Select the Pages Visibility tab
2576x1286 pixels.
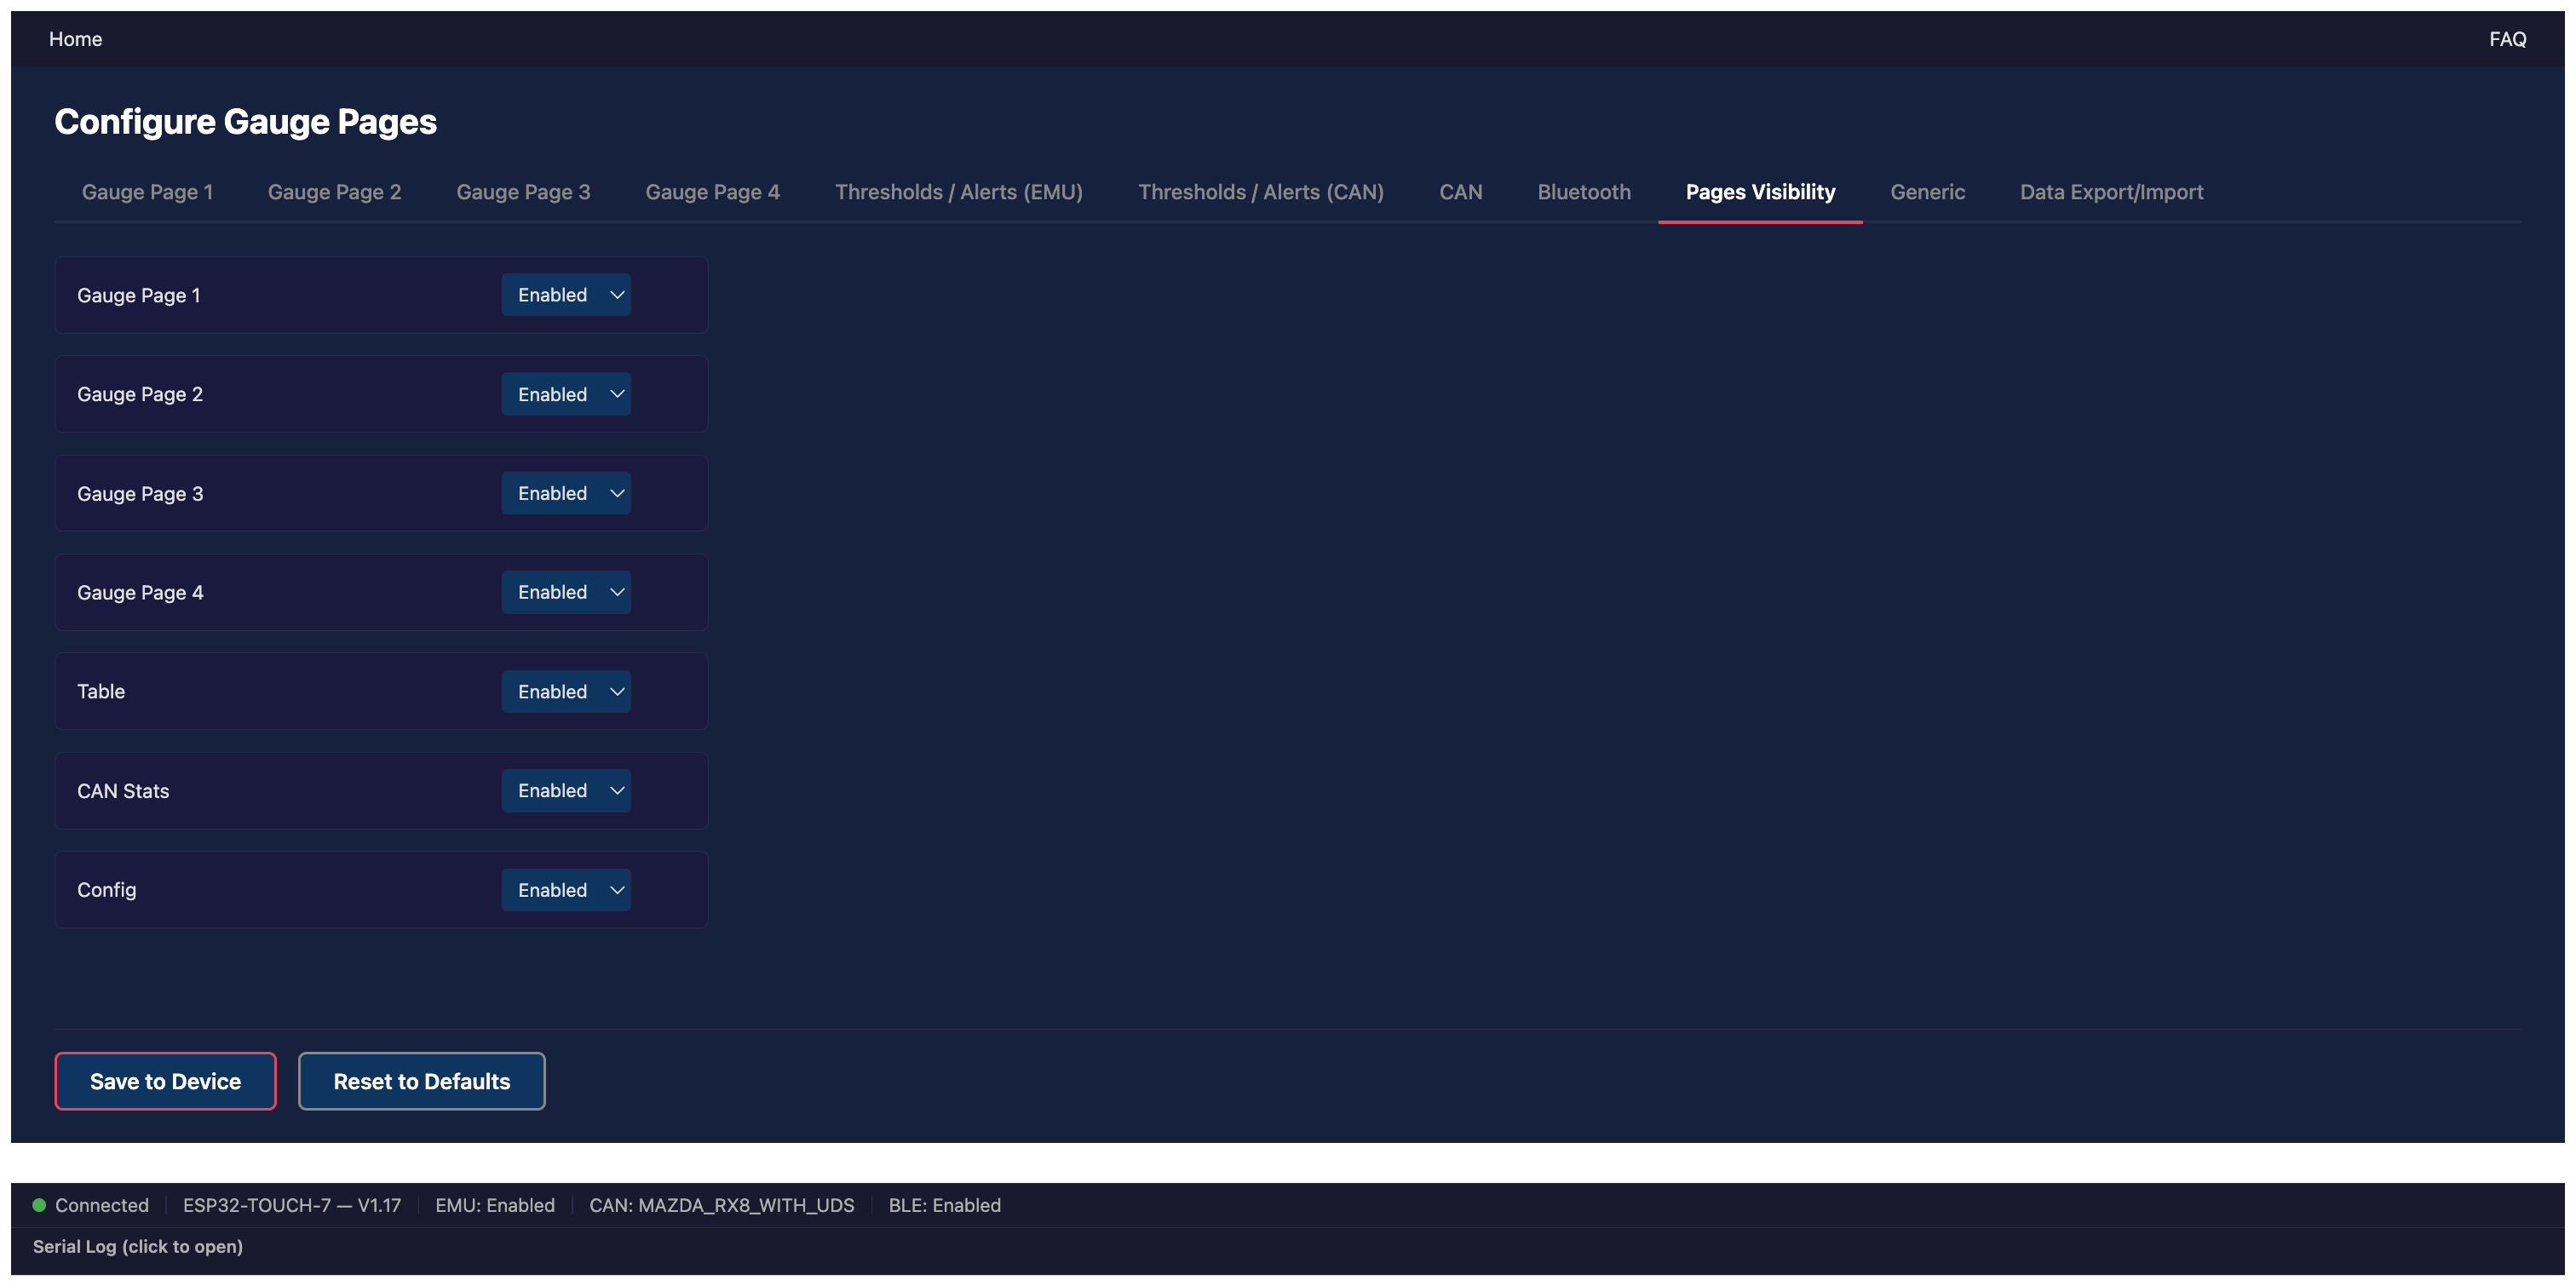[1760, 192]
